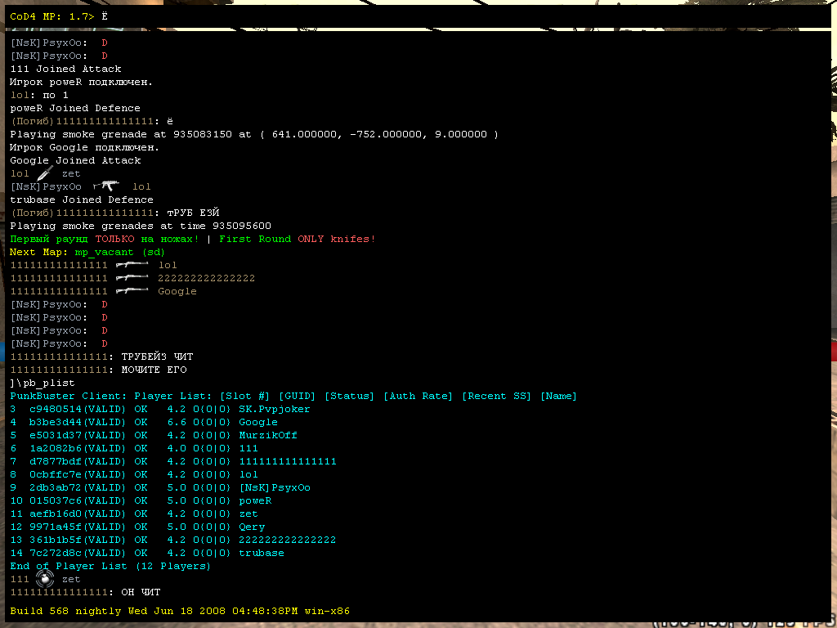
Task: Click the slot 8 player row lol
Action: coord(134,474)
